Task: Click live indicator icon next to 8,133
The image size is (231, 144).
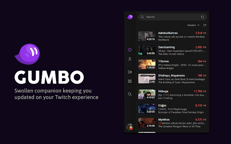Action: pyautogui.click(x=205, y=105)
